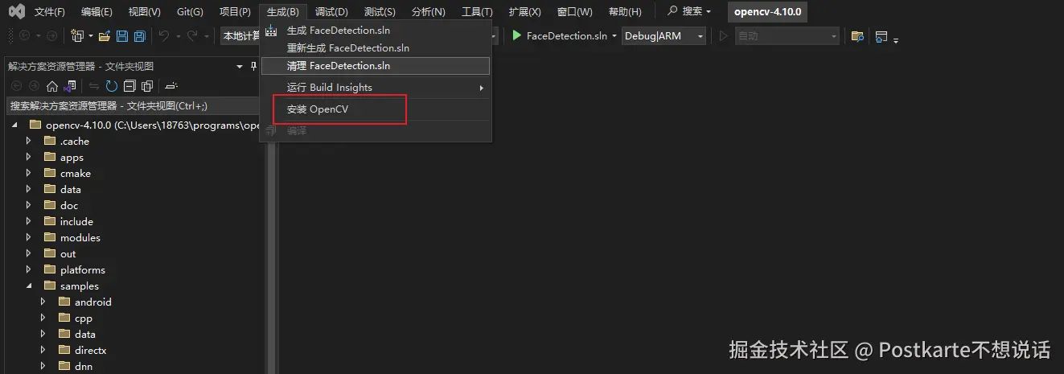Image resolution: width=1064 pixels, height=374 pixels.
Task: Choose 生成 FaceDetection.sln from the menu
Action: click(375, 31)
